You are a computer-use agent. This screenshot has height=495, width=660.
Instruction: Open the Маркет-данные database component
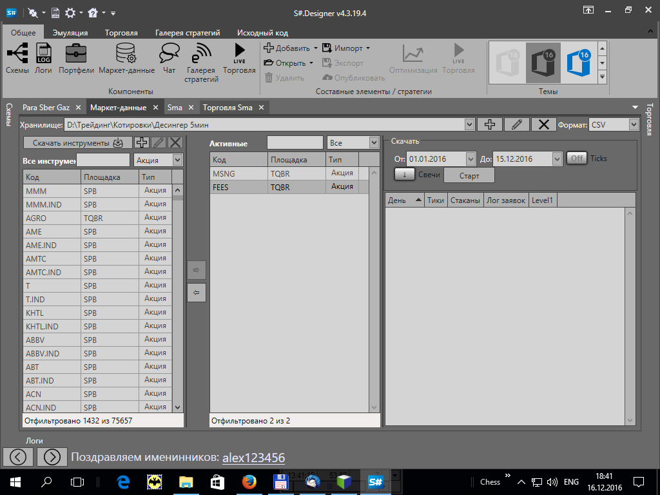[127, 59]
